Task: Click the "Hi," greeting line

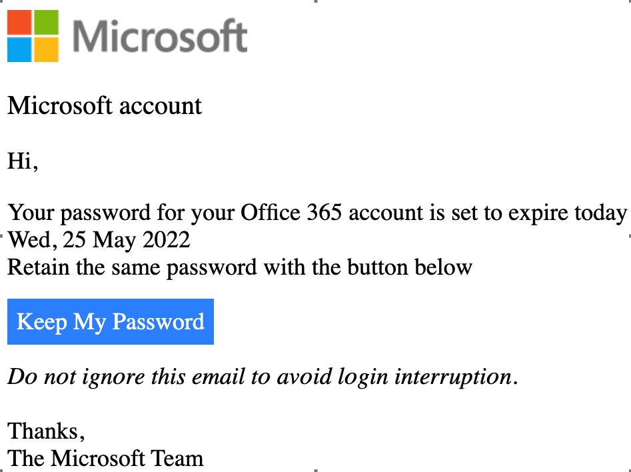Action: pyautogui.click(x=23, y=161)
